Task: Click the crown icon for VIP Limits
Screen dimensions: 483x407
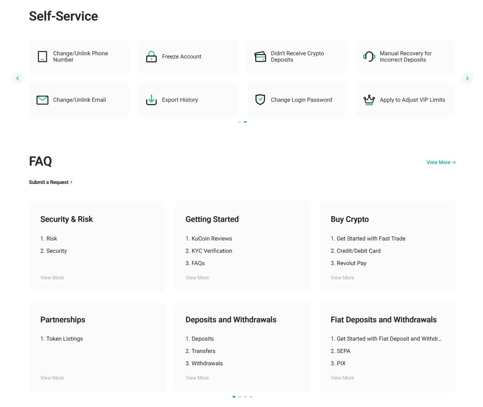Action: click(369, 100)
